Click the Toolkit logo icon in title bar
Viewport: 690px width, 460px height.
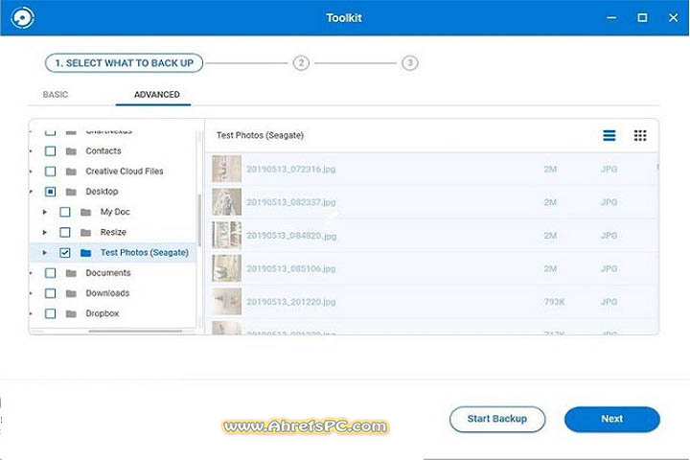pyautogui.click(x=22, y=17)
